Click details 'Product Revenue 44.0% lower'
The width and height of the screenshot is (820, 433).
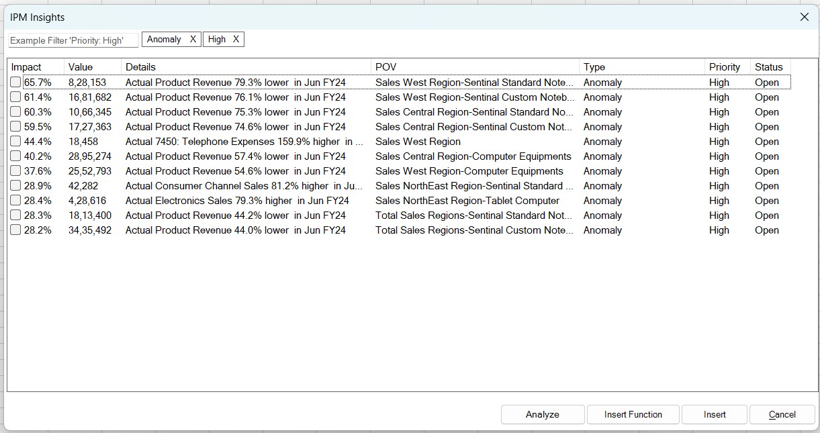236,230
